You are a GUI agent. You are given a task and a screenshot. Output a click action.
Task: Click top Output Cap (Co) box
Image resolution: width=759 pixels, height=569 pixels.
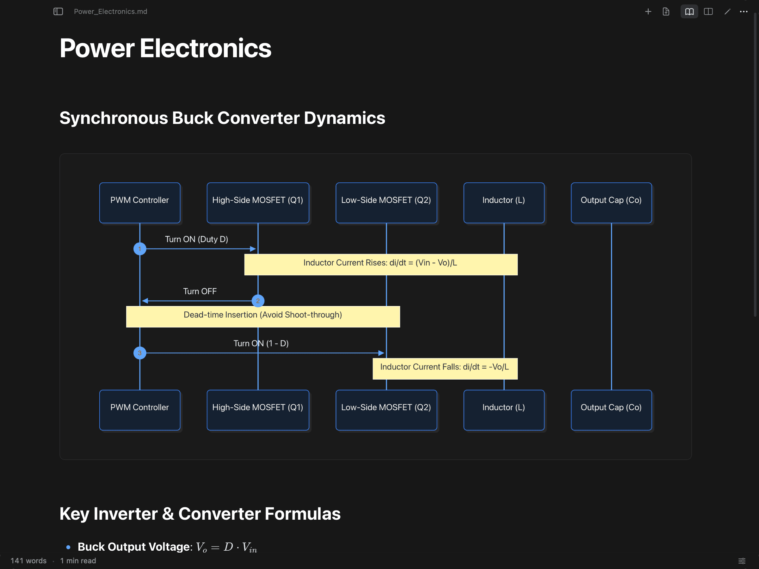611,203
